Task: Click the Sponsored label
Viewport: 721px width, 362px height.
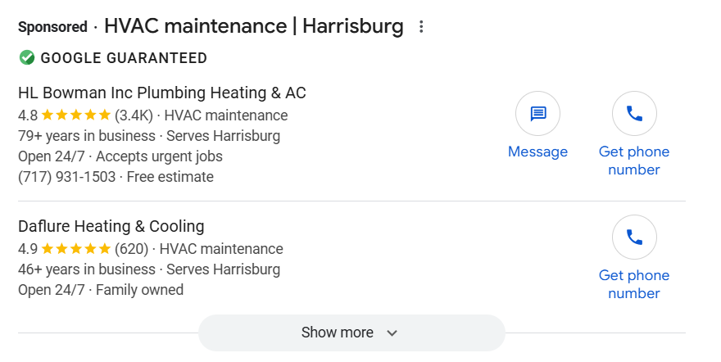Action: 52,27
